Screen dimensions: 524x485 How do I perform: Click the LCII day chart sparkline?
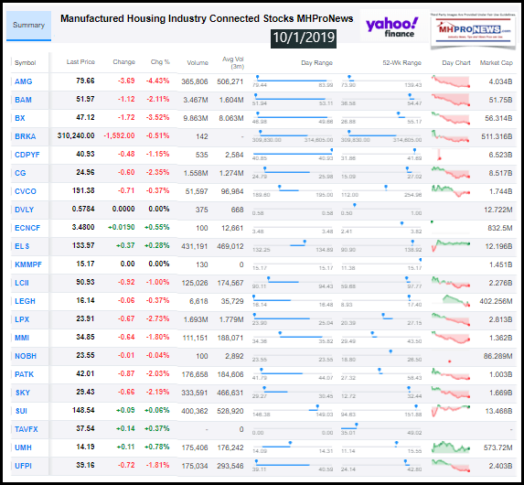pos(451,283)
